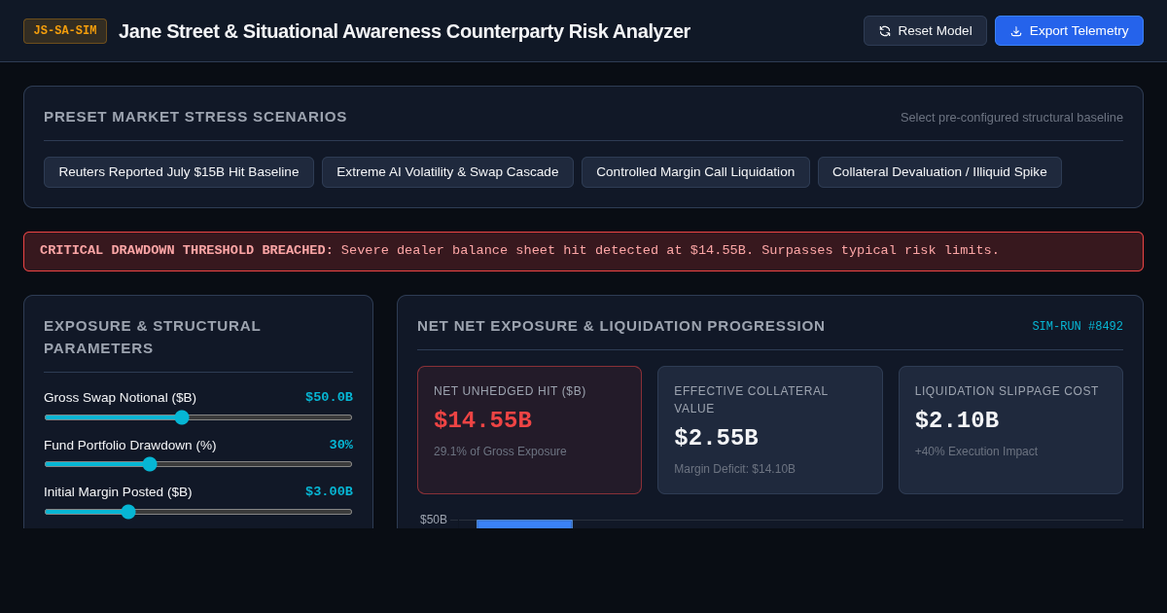Click the 30% drawdown value

pos(340,445)
